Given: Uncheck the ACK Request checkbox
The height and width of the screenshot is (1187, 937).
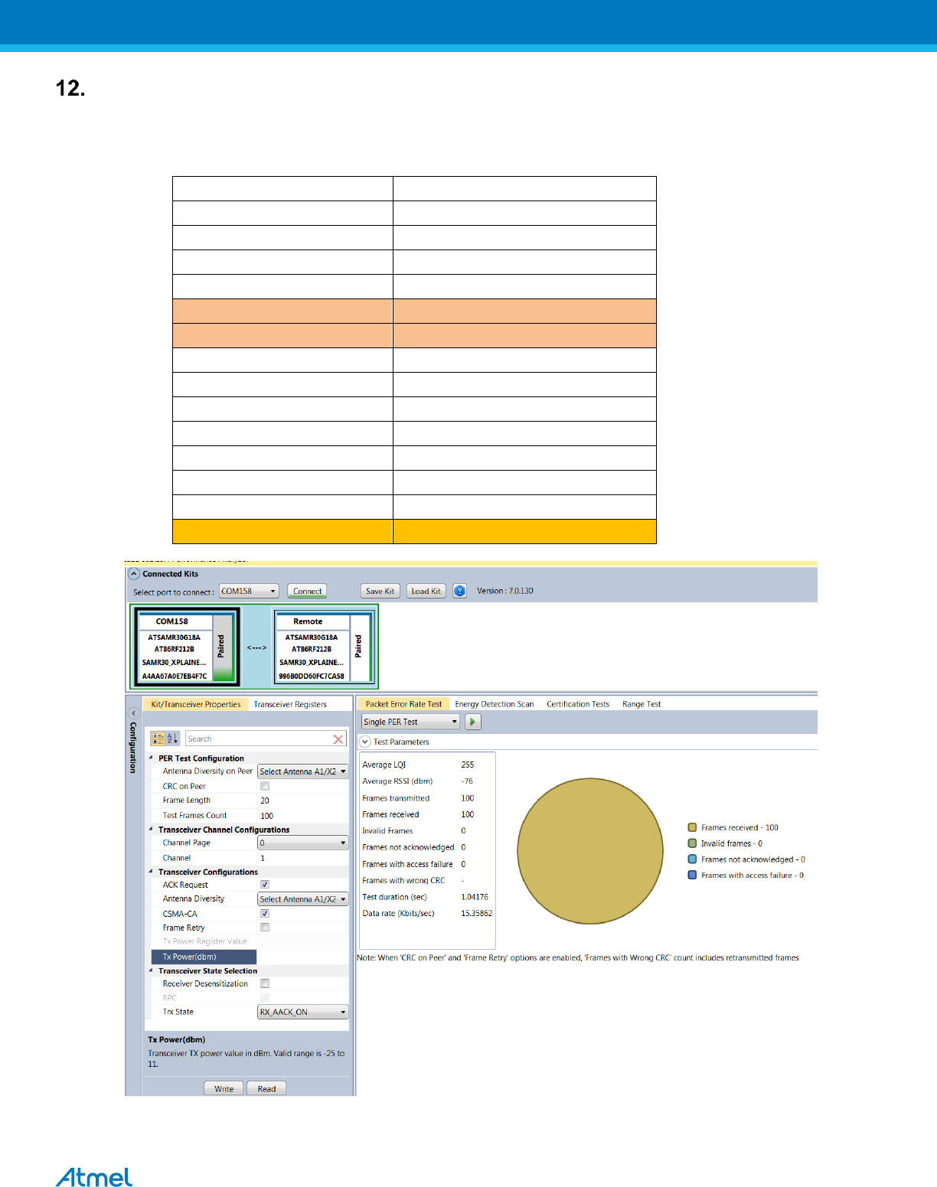Looking at the screenshot, I should tap(265, 885).
